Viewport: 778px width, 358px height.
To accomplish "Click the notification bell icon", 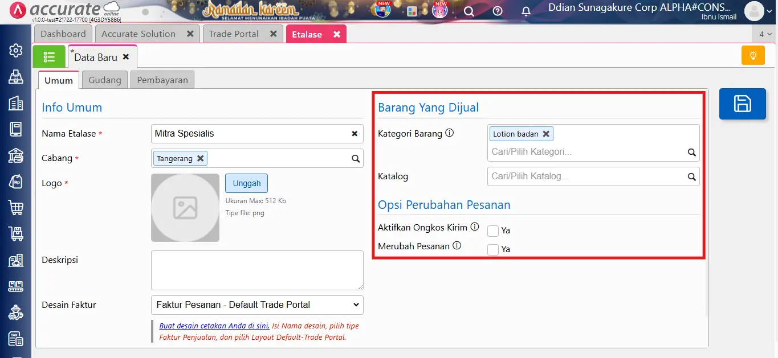I will click(x=526, y=11).
